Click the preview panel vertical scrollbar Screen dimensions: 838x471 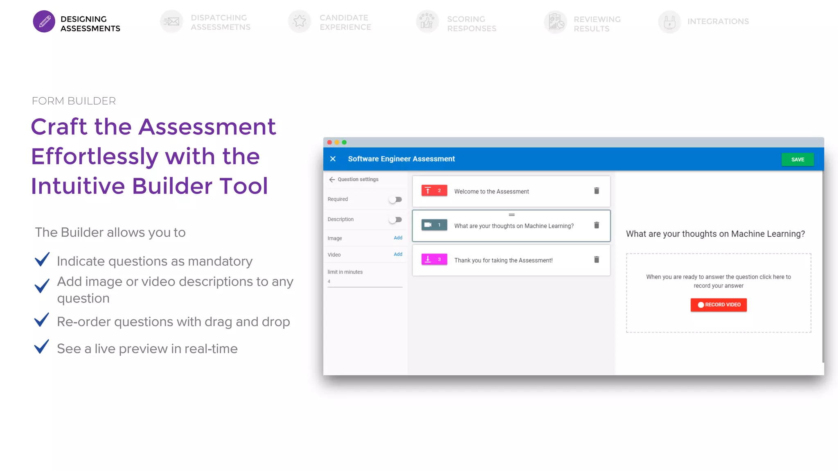[823, 267]
